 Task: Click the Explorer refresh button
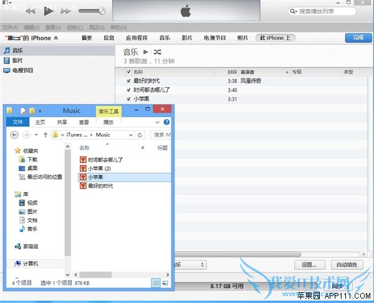140,135
